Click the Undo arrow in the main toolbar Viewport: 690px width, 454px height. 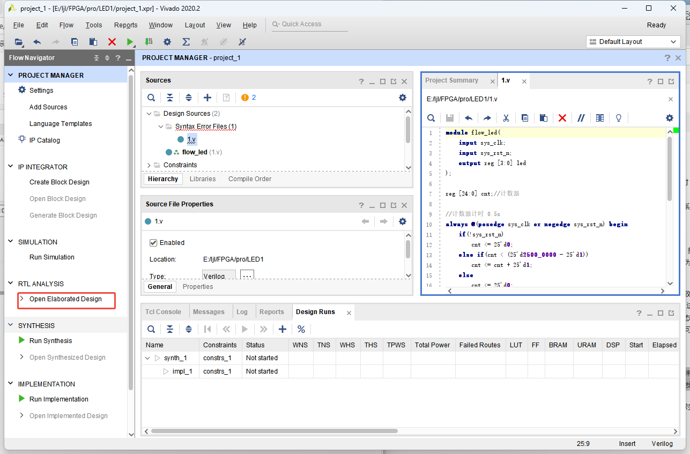point(37,42)
